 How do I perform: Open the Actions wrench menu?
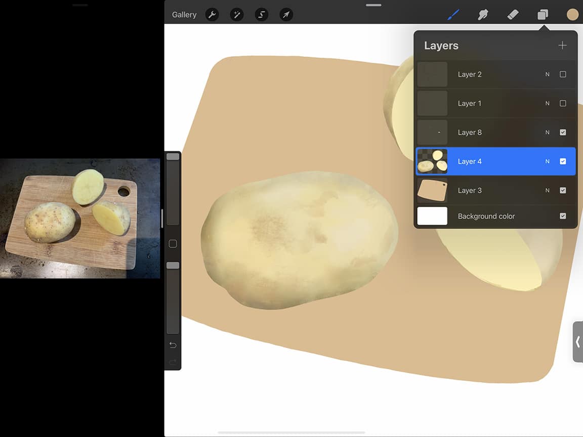(x=212, y=14)
